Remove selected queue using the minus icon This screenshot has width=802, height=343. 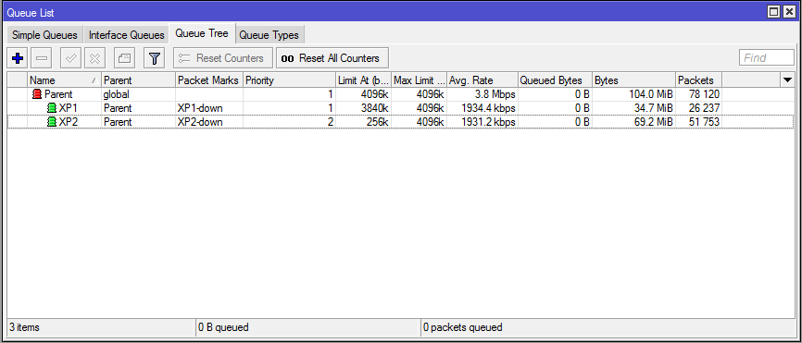(x=42, y=58)
